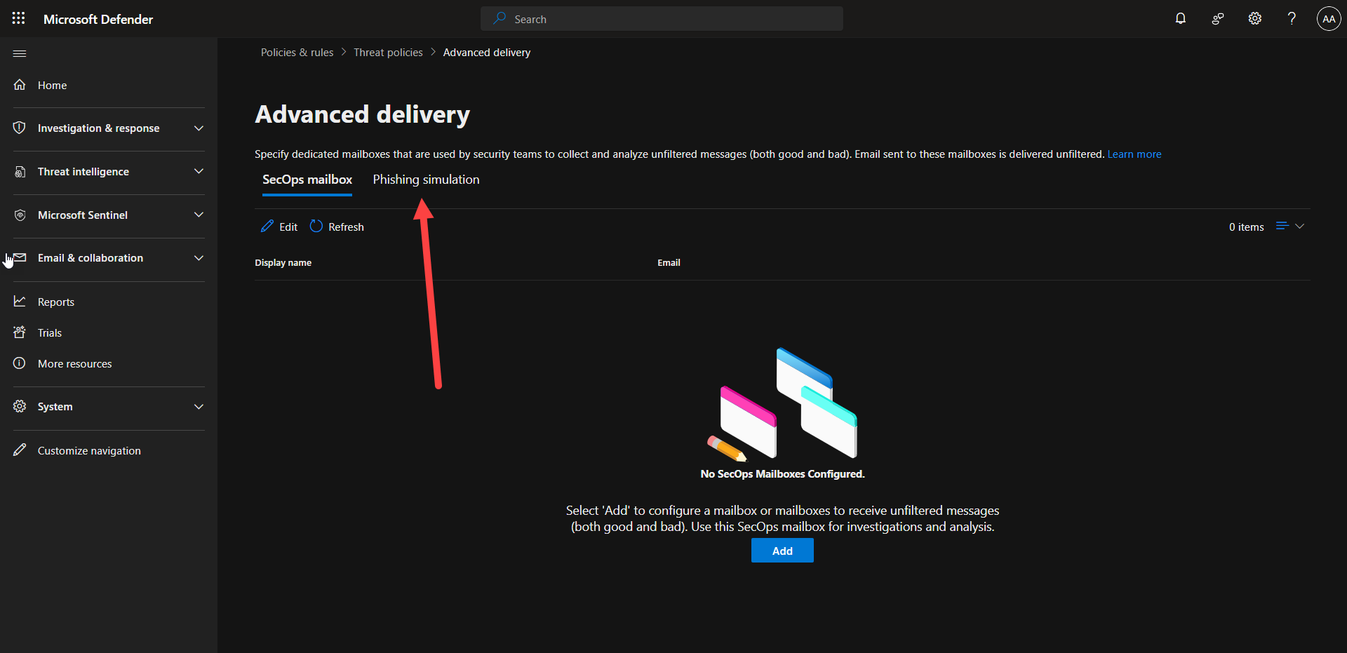The width and height of the screenshot is (1347, 653).
Task: Click the blue Add button
Action: click(x=782, y=551)
